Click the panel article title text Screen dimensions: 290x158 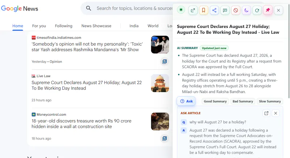[x=228, y=29]
